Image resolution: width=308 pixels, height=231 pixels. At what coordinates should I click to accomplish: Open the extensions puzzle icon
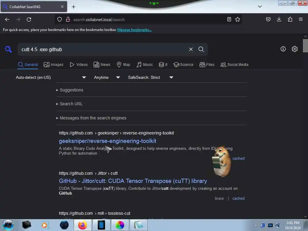pyautogui.click(x=290, y=19)
